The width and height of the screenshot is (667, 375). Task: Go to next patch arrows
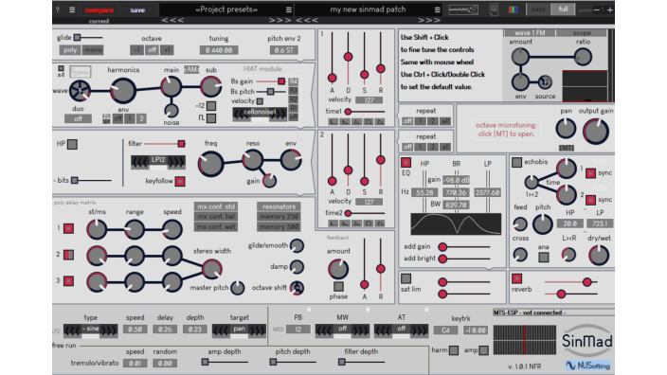click(x=429, y=20)
